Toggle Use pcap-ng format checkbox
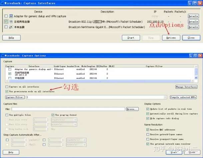The width and height of the screenshot is (203, 158). [x=53, y=115]
